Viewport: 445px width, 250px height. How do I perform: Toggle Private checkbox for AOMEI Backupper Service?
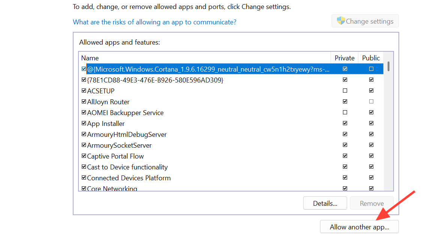(x=345, y=112)
